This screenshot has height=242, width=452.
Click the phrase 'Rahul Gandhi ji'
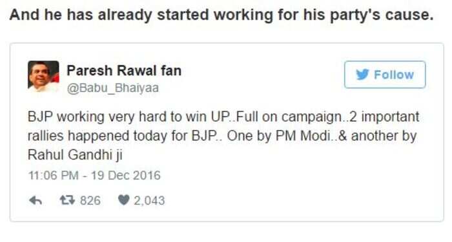tap(75, 155)
